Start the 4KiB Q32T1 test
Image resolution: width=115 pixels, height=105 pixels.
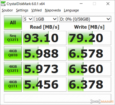13,69
